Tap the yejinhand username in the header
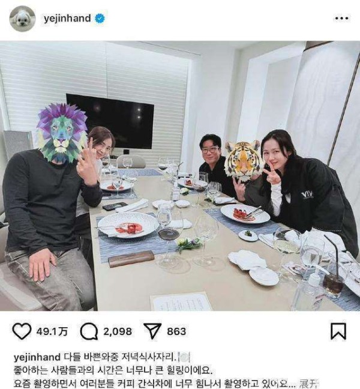 click(x=67, y=19)
